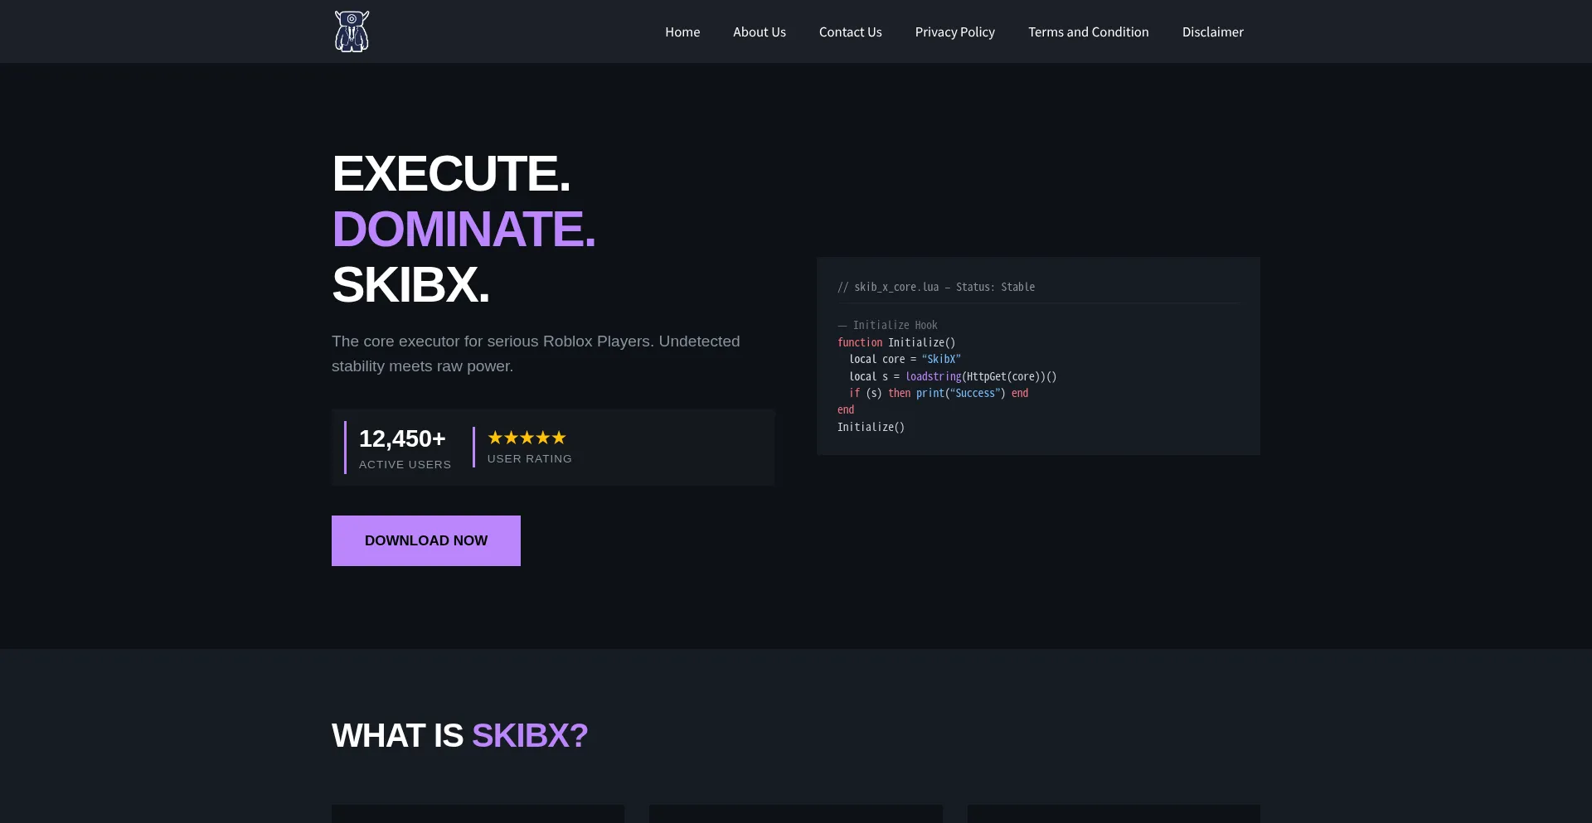
Task: Click the skib_x_core.lua status comment line
Action: (x=936, y=287)
